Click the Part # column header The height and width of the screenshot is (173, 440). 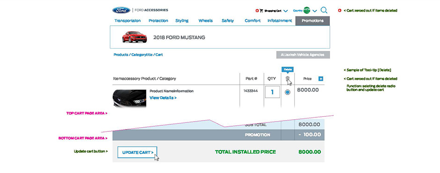click(251, 79)
